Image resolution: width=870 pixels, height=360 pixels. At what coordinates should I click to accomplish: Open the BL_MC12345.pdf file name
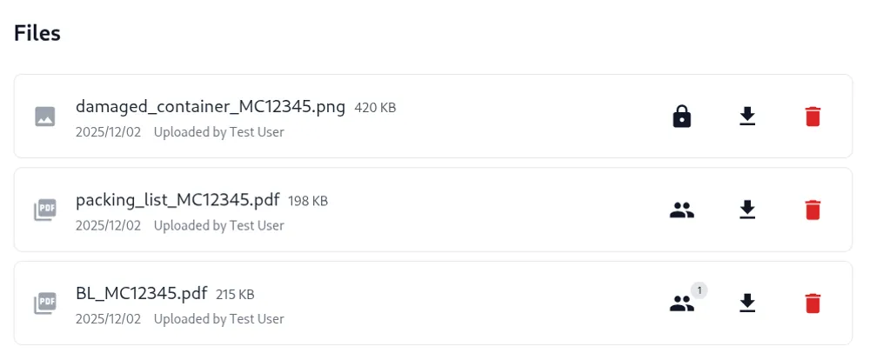pyautogui.click(x=141, y=293)
